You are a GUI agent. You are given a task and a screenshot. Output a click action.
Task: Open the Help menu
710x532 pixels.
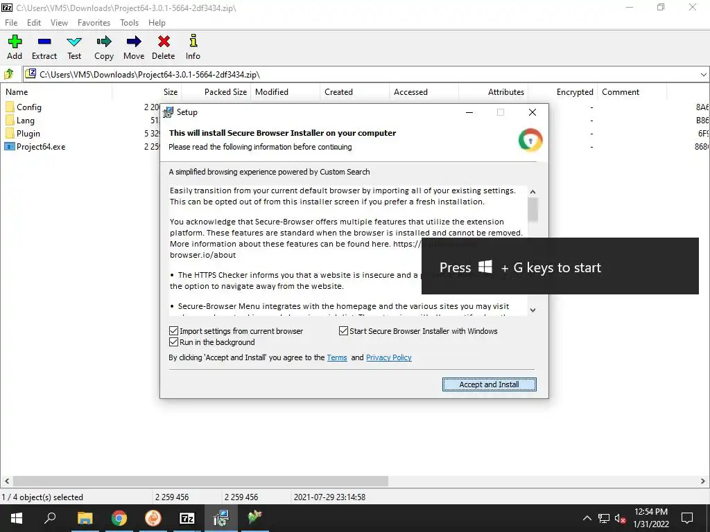(x=157, y=23)
